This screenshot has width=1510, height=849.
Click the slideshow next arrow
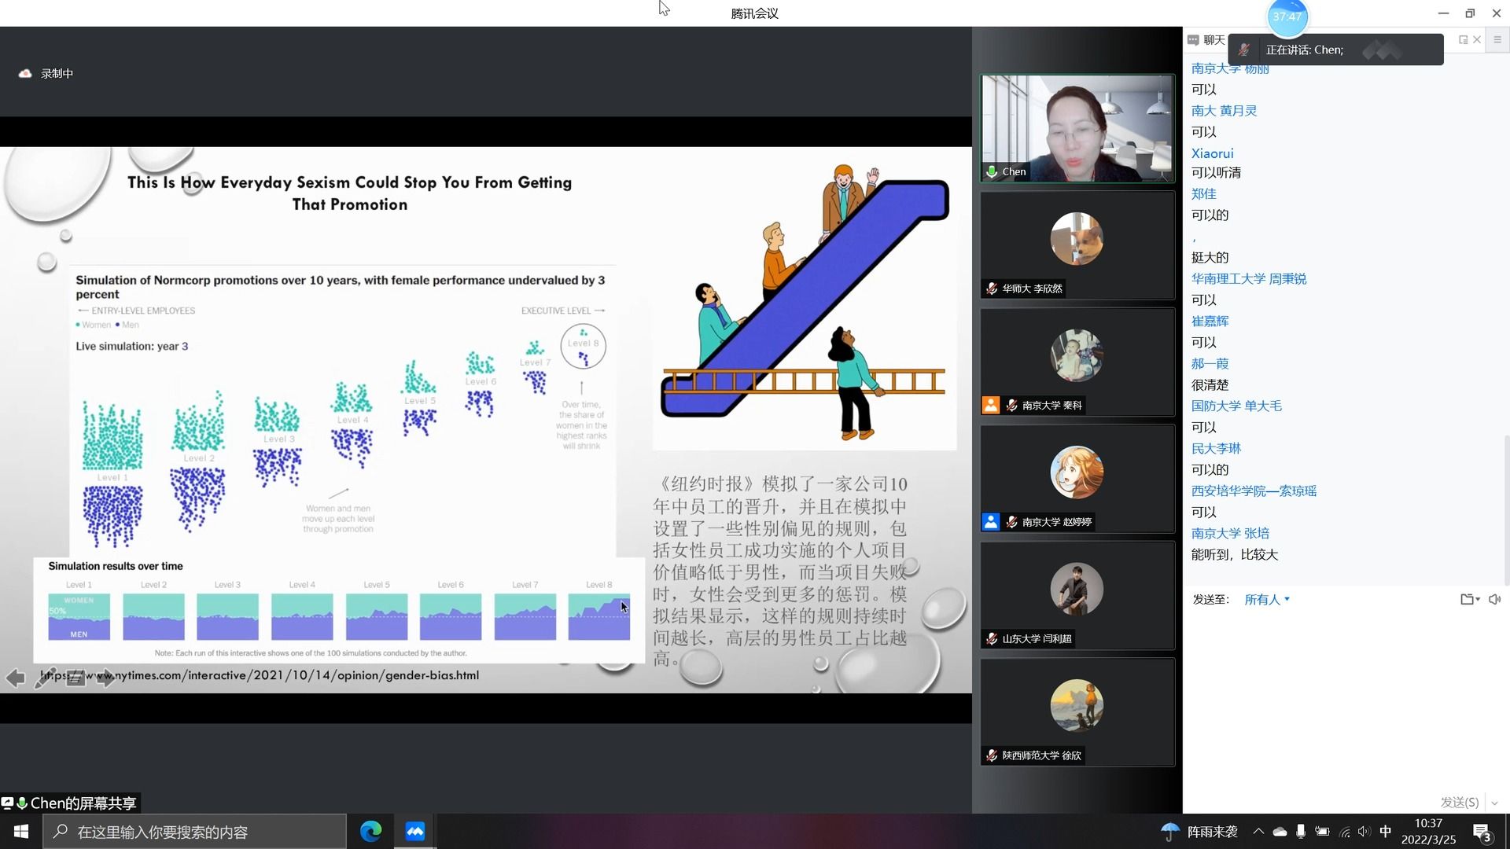point(105,678)
